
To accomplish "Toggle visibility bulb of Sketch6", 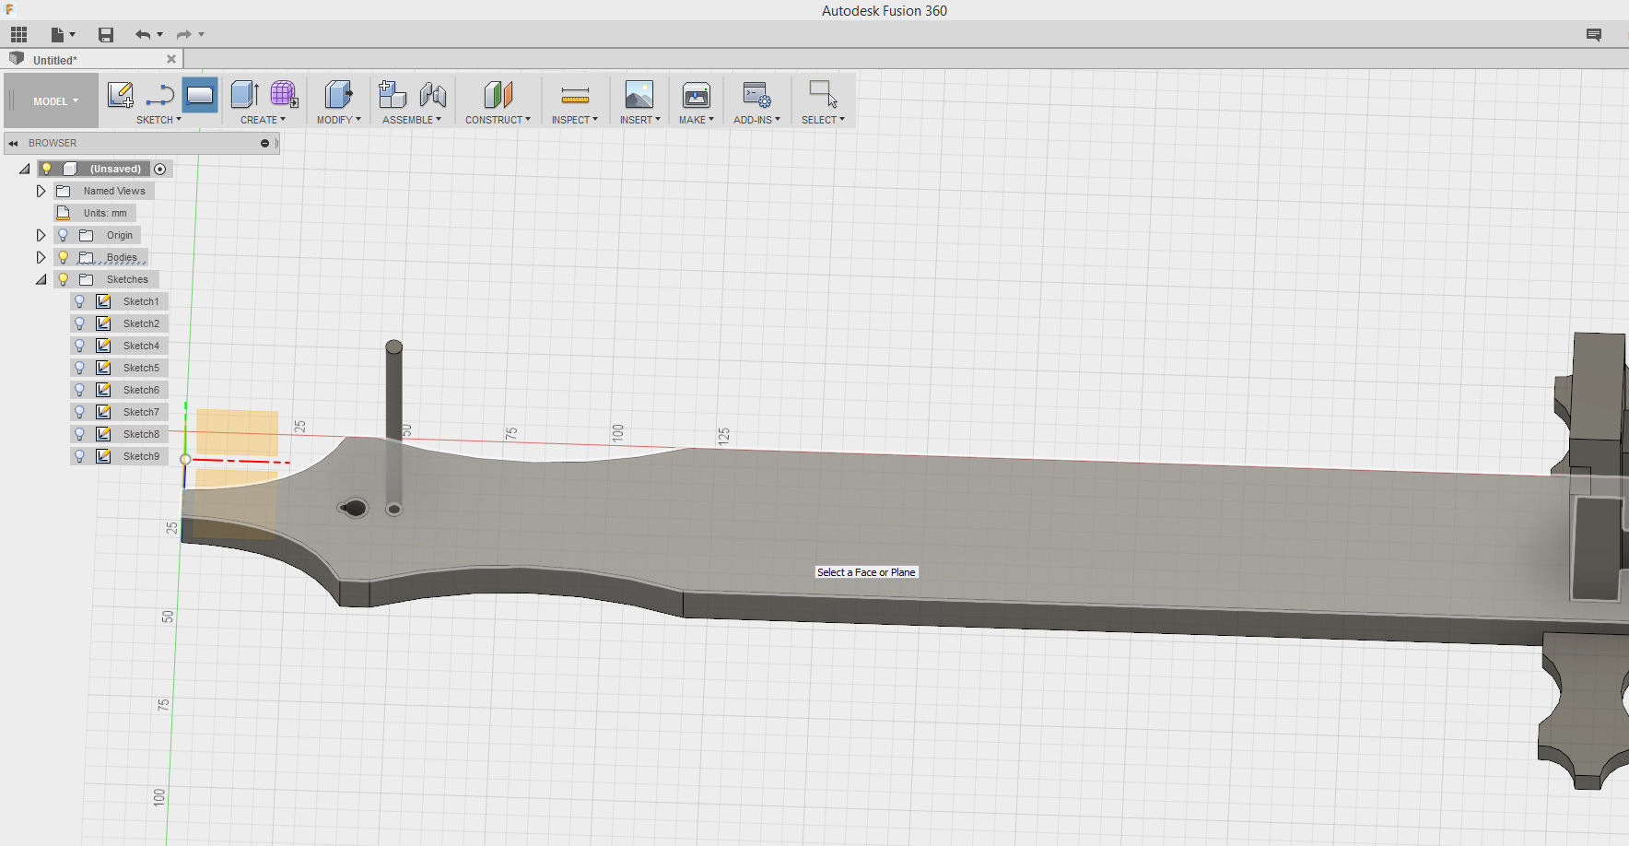I will [80, 390].
